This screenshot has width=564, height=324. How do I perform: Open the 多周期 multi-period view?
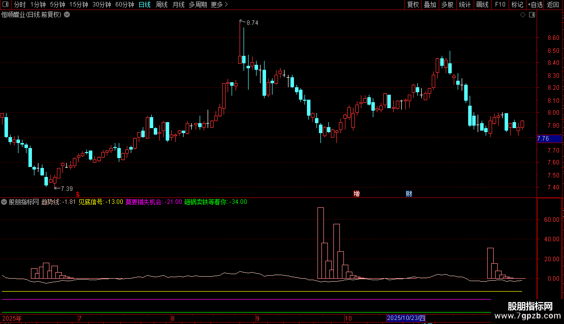coord(198,4)
